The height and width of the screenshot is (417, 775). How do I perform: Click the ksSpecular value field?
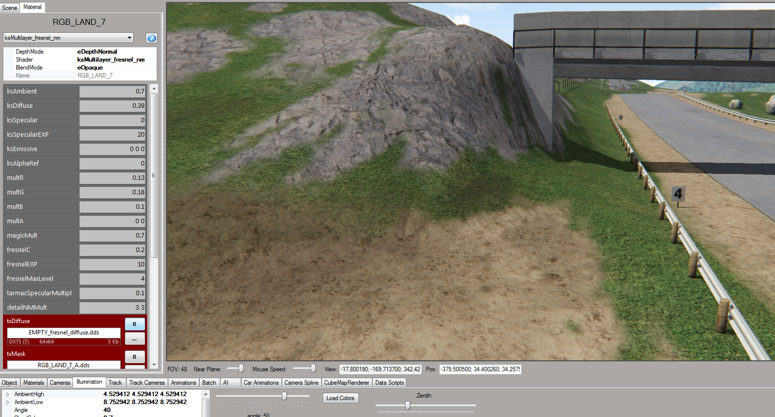tap(112, 120)
